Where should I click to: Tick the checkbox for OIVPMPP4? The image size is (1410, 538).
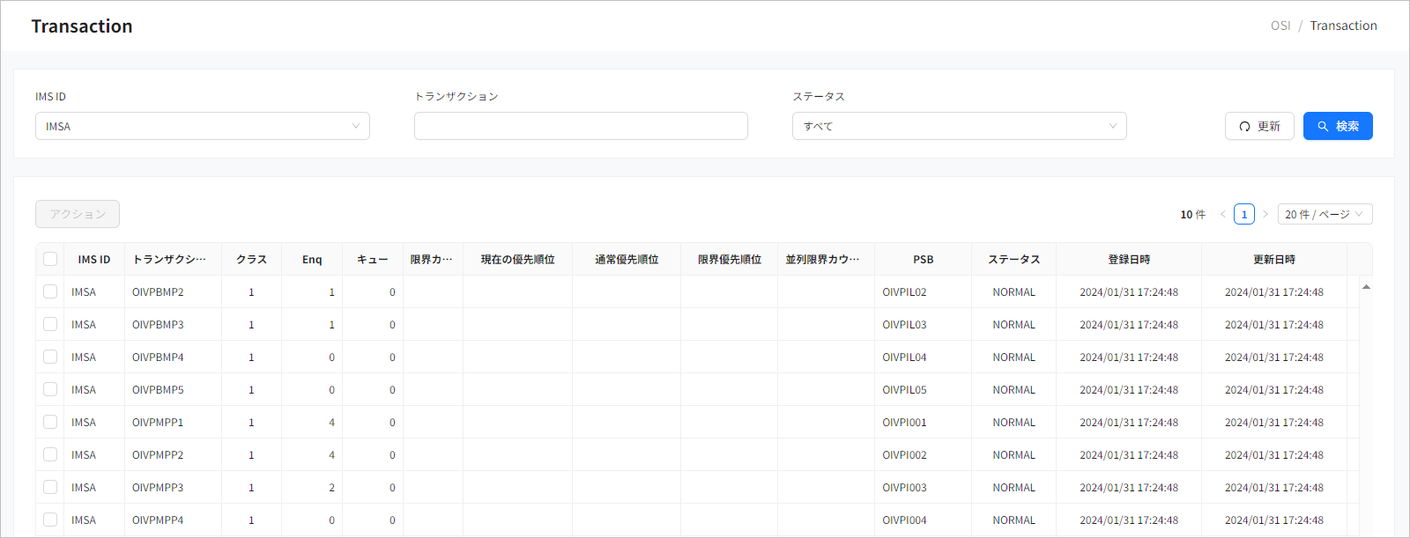point(50,520)
